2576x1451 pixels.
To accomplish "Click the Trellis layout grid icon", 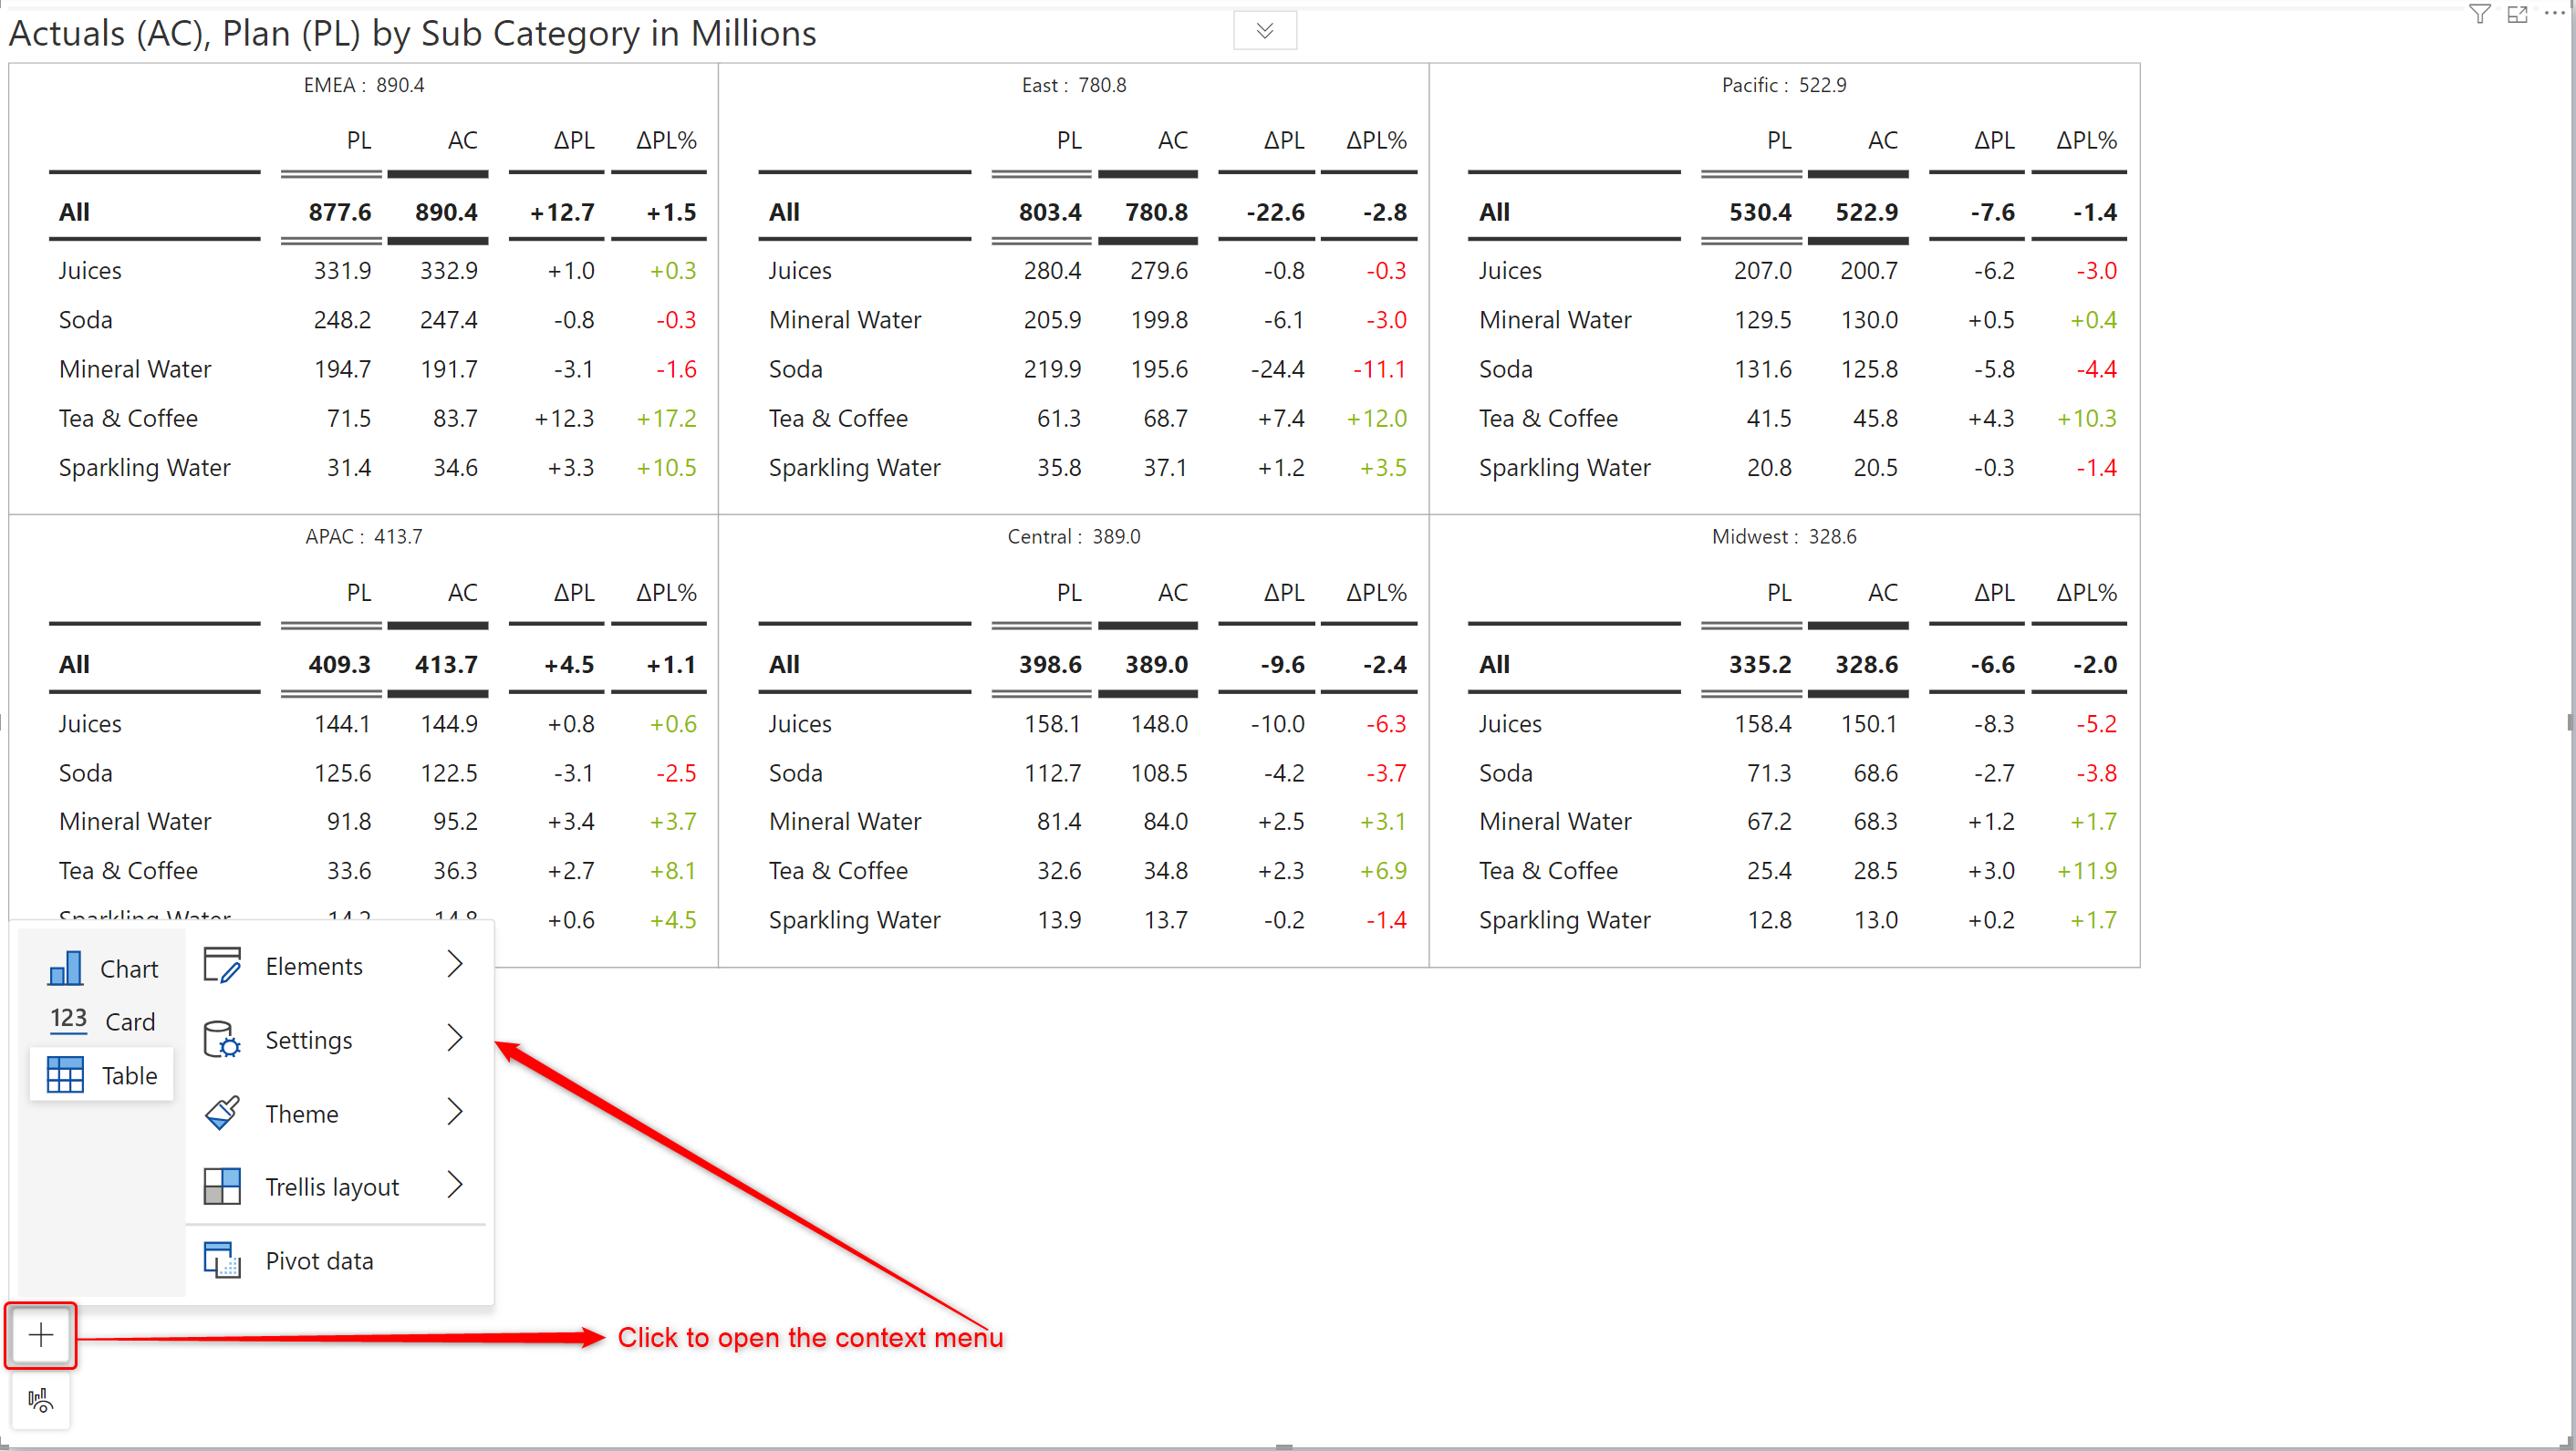I will (222, 1187).
